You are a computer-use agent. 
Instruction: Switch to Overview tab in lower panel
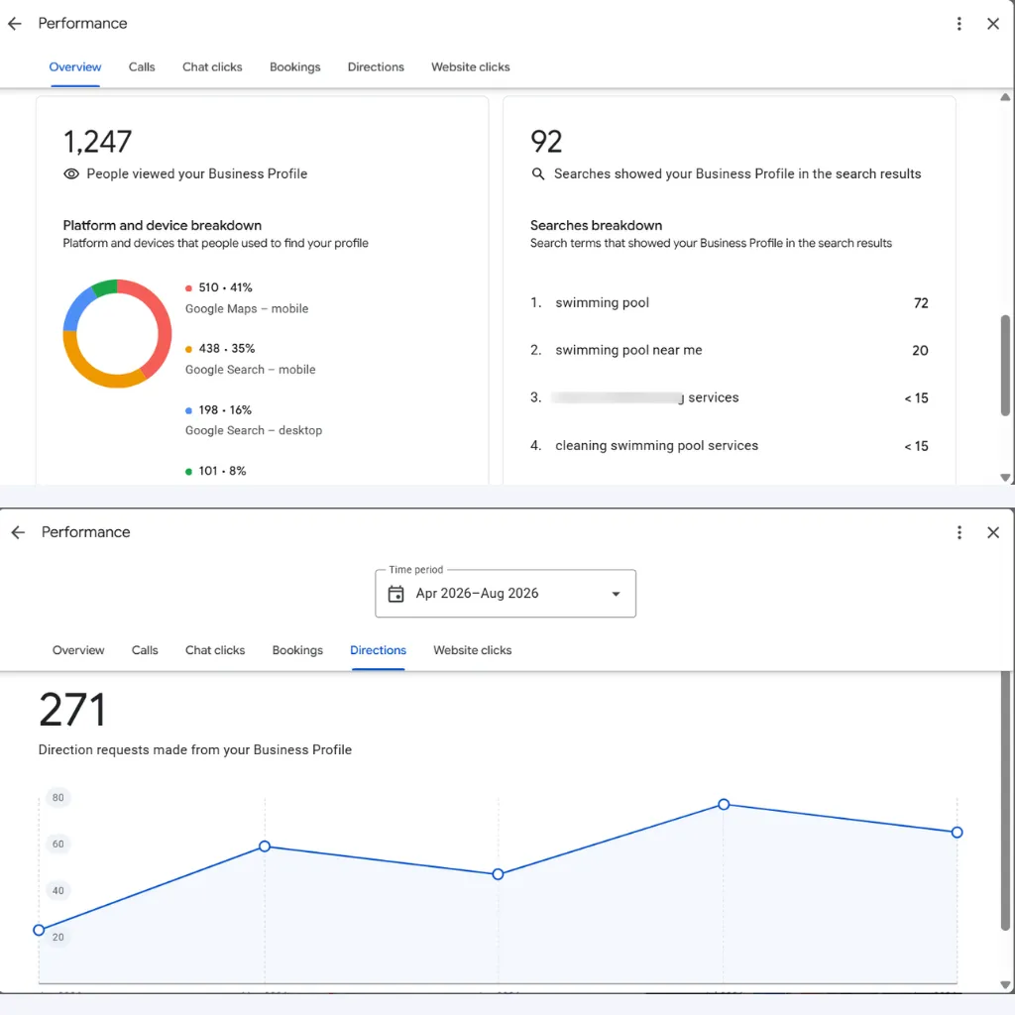78,650
